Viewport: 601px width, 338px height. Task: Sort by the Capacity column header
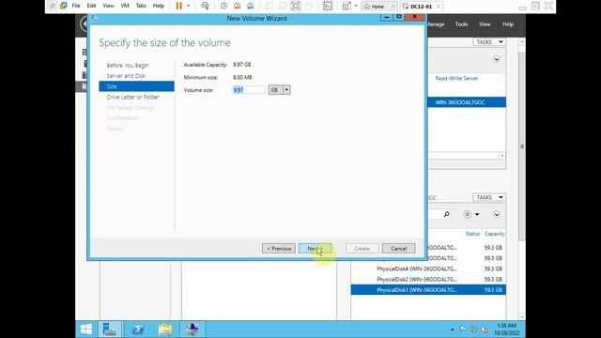click(x=495, y=234)
